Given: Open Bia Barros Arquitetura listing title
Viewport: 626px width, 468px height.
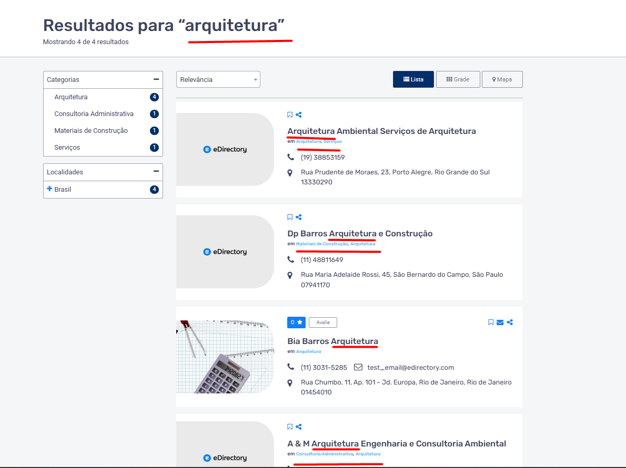Looking at the screenshot, I should [x=332, y=341].
